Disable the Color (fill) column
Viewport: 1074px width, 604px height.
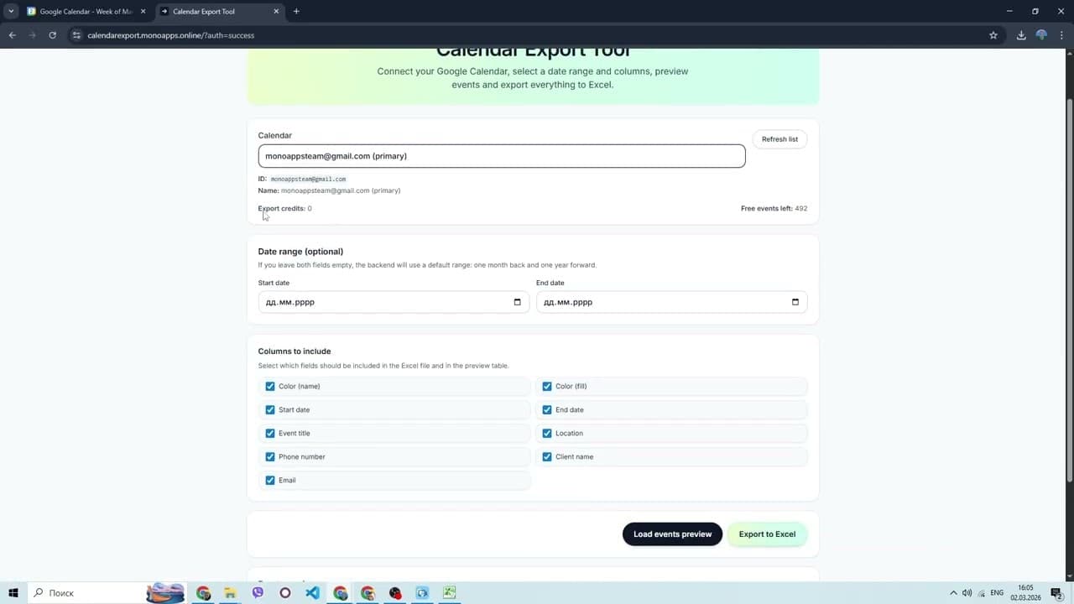click(547, 386)
